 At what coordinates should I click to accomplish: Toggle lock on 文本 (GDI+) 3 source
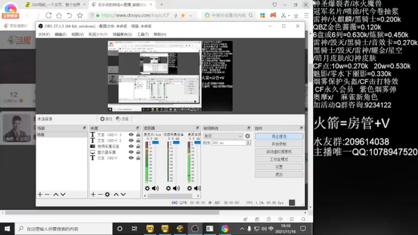click(x=138, y=135)
